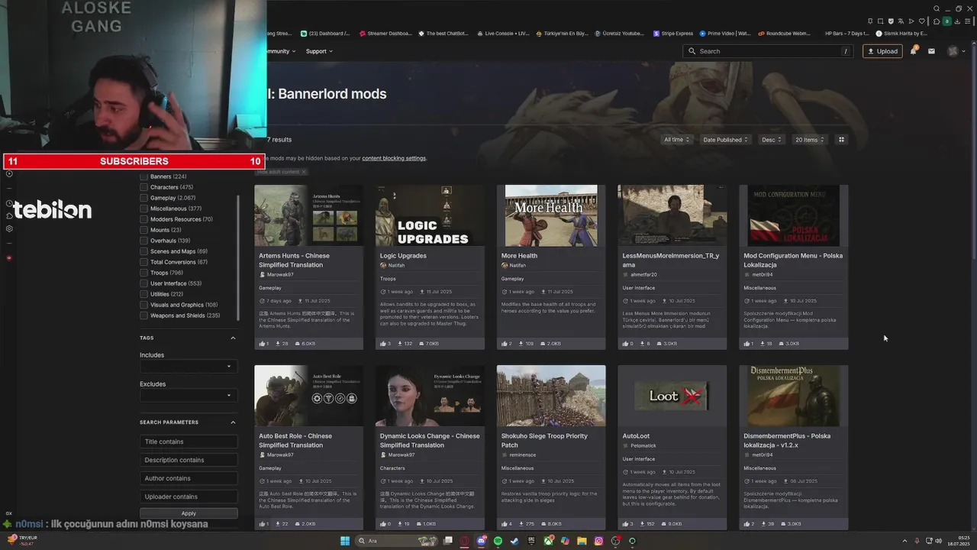Open Discord from the taskbar

pyautogui.click(x=481, y=541)
